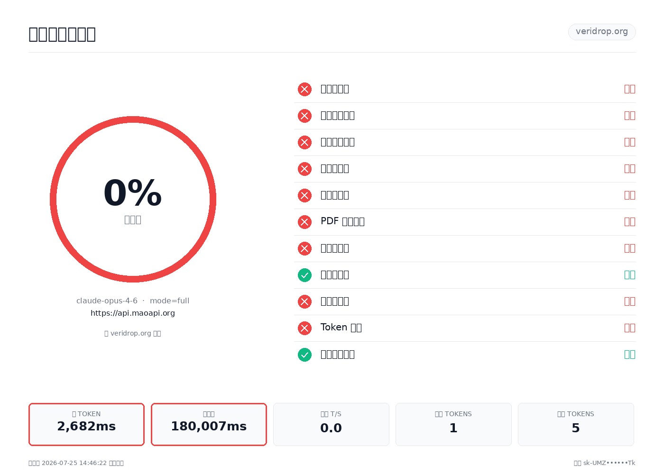Click the red X icon beside the PDF row

pos(304,222)
